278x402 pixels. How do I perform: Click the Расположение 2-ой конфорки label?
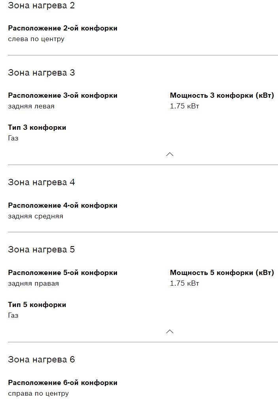62,28
